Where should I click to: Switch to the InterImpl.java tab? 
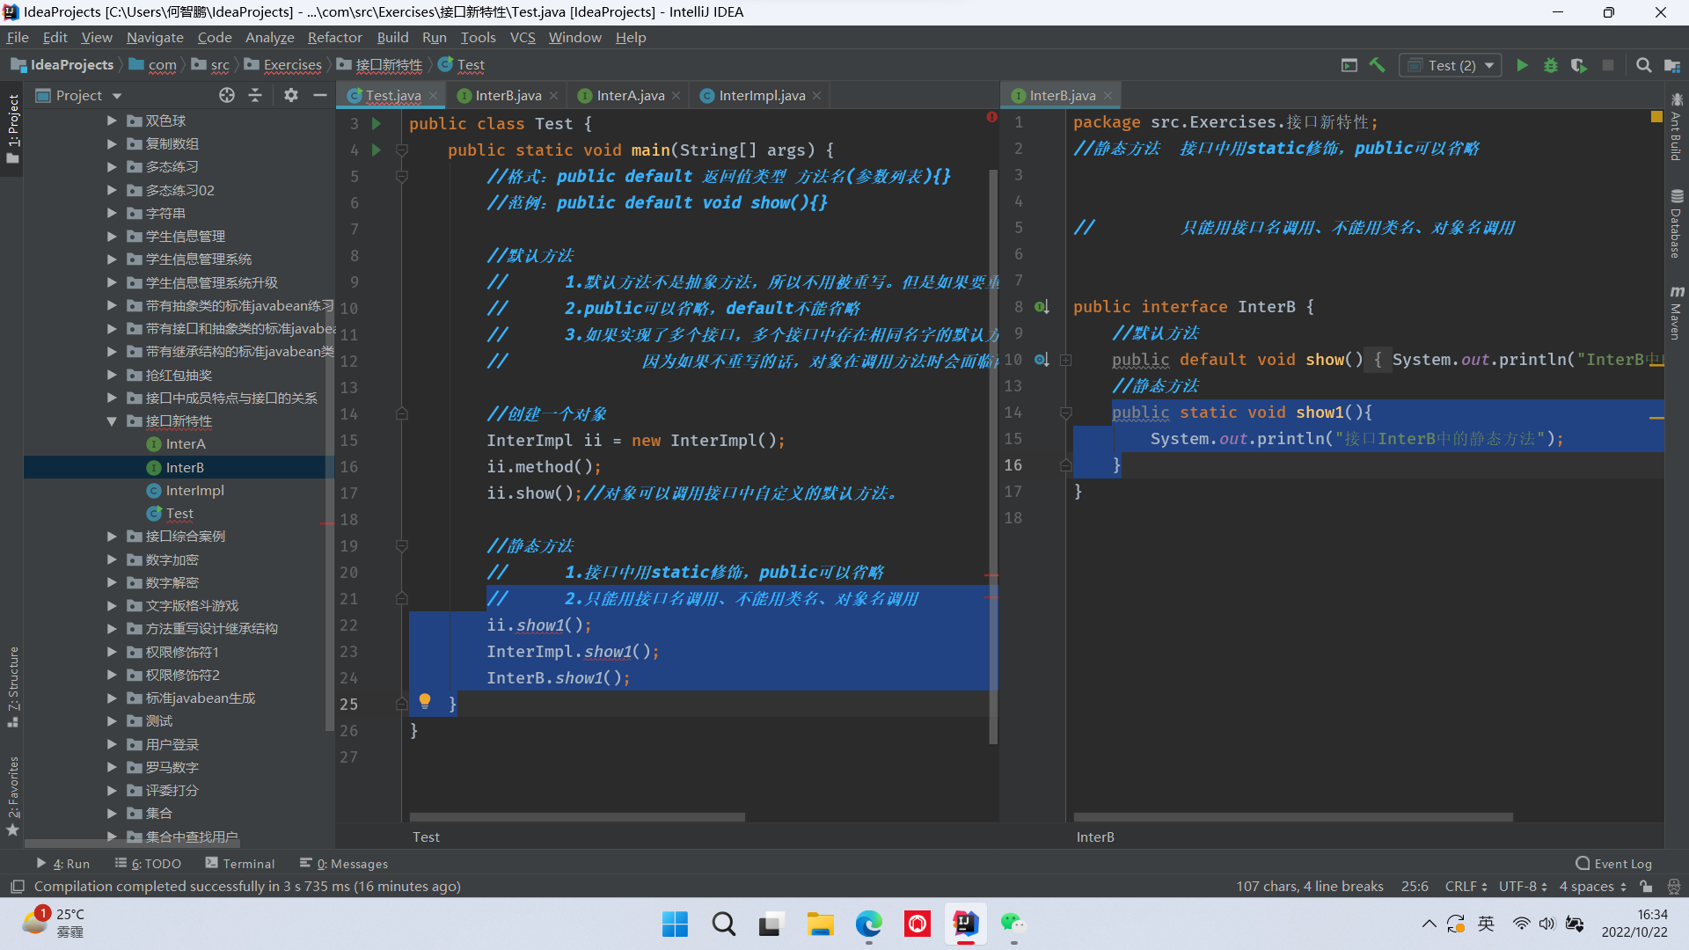761,95
